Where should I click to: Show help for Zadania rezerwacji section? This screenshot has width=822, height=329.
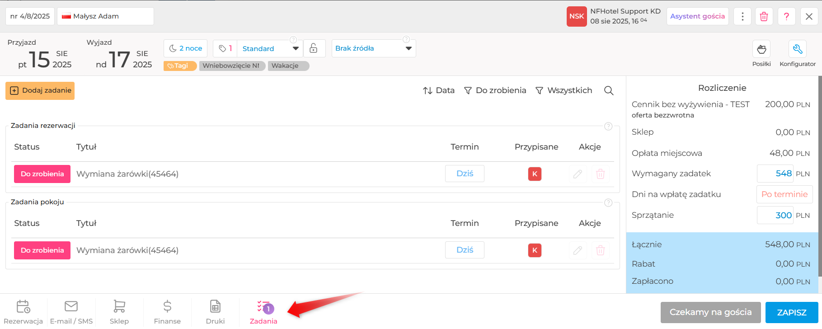point(608,126)
